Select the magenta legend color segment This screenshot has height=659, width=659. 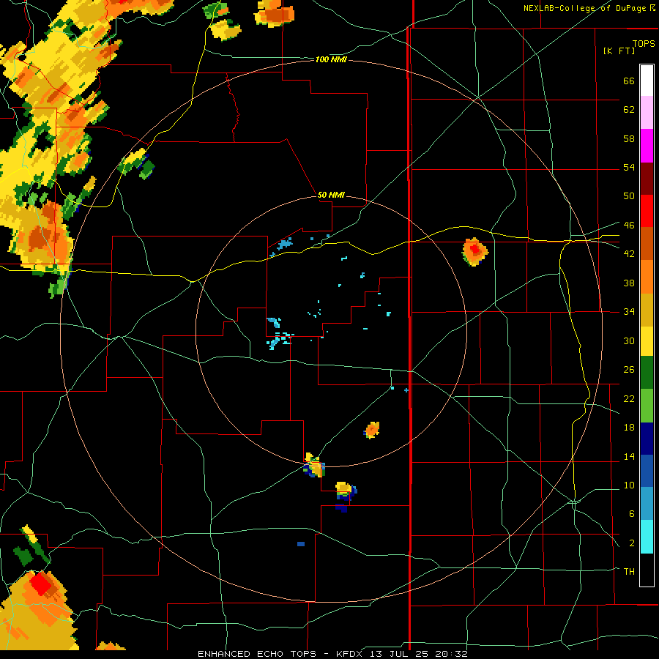pos(647,146)
